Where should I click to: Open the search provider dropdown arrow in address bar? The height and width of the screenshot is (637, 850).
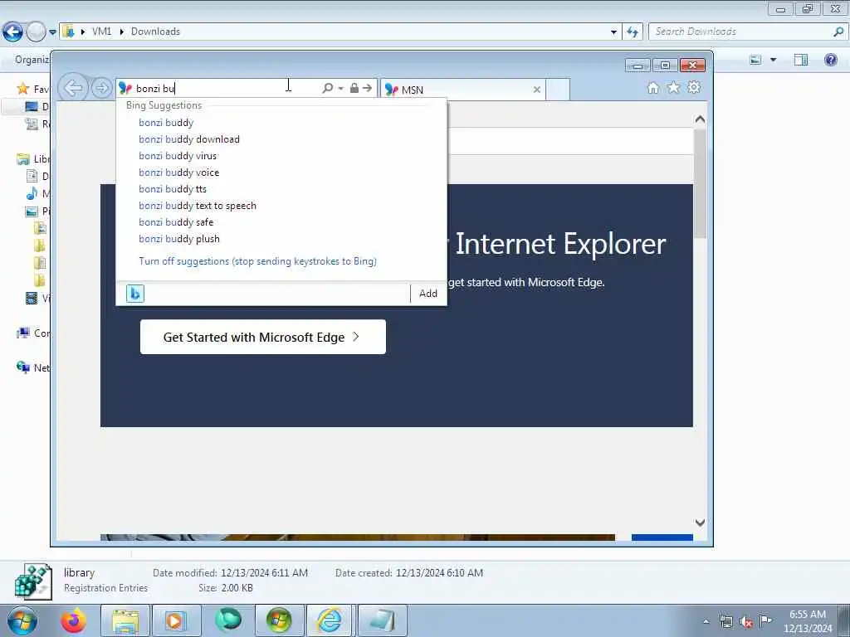341,88
